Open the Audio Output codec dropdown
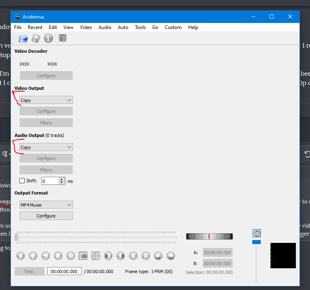Image resolution: width=310 pixels, height=290 pixels. [46, 147]
